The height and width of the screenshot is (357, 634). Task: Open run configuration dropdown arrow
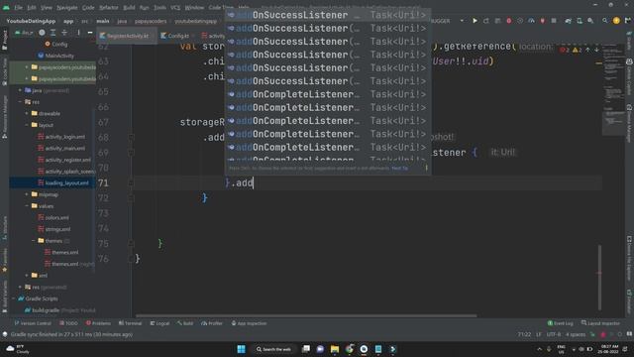(x=462, y=21)
